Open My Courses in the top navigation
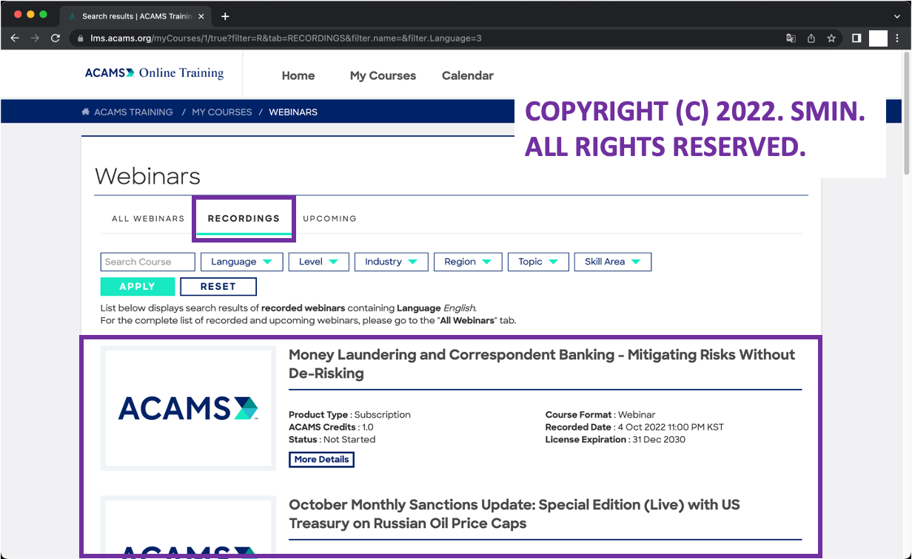 tap(383, 75)
